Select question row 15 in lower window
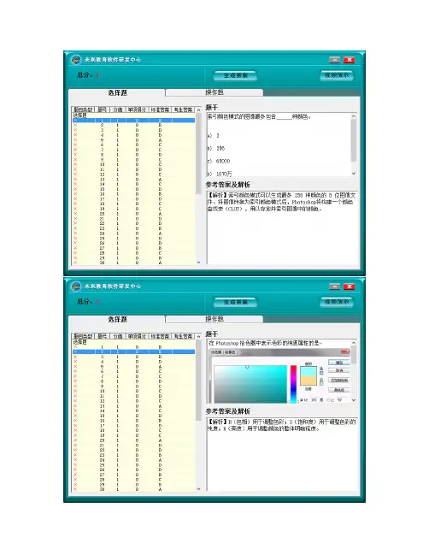Viewport: 429px width, 555px height. [133, 416]
